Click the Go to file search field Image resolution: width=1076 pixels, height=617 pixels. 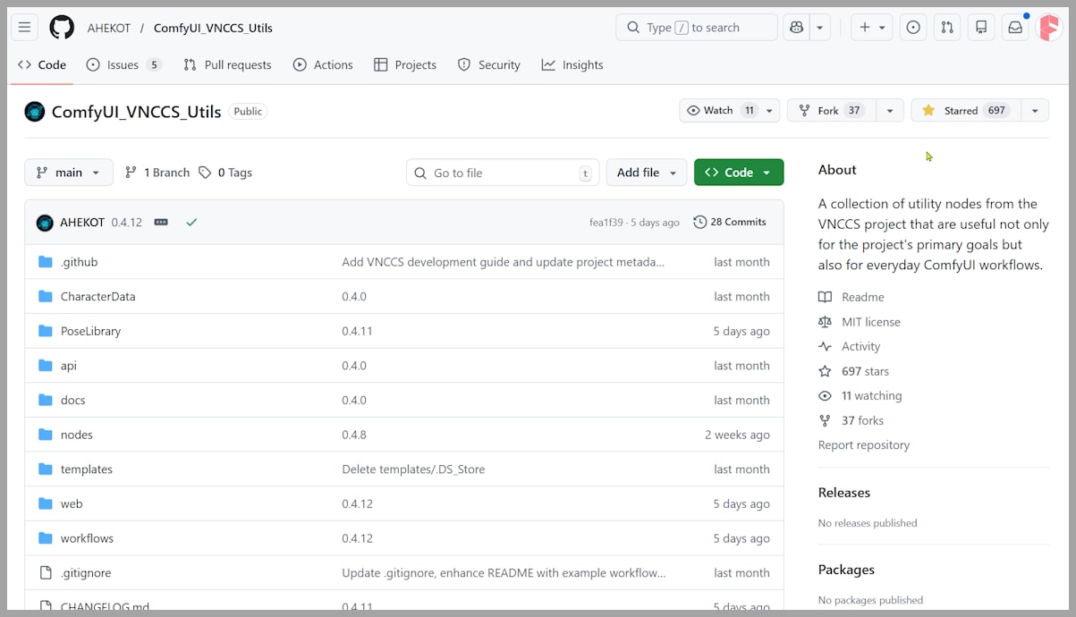coord(503,173)
